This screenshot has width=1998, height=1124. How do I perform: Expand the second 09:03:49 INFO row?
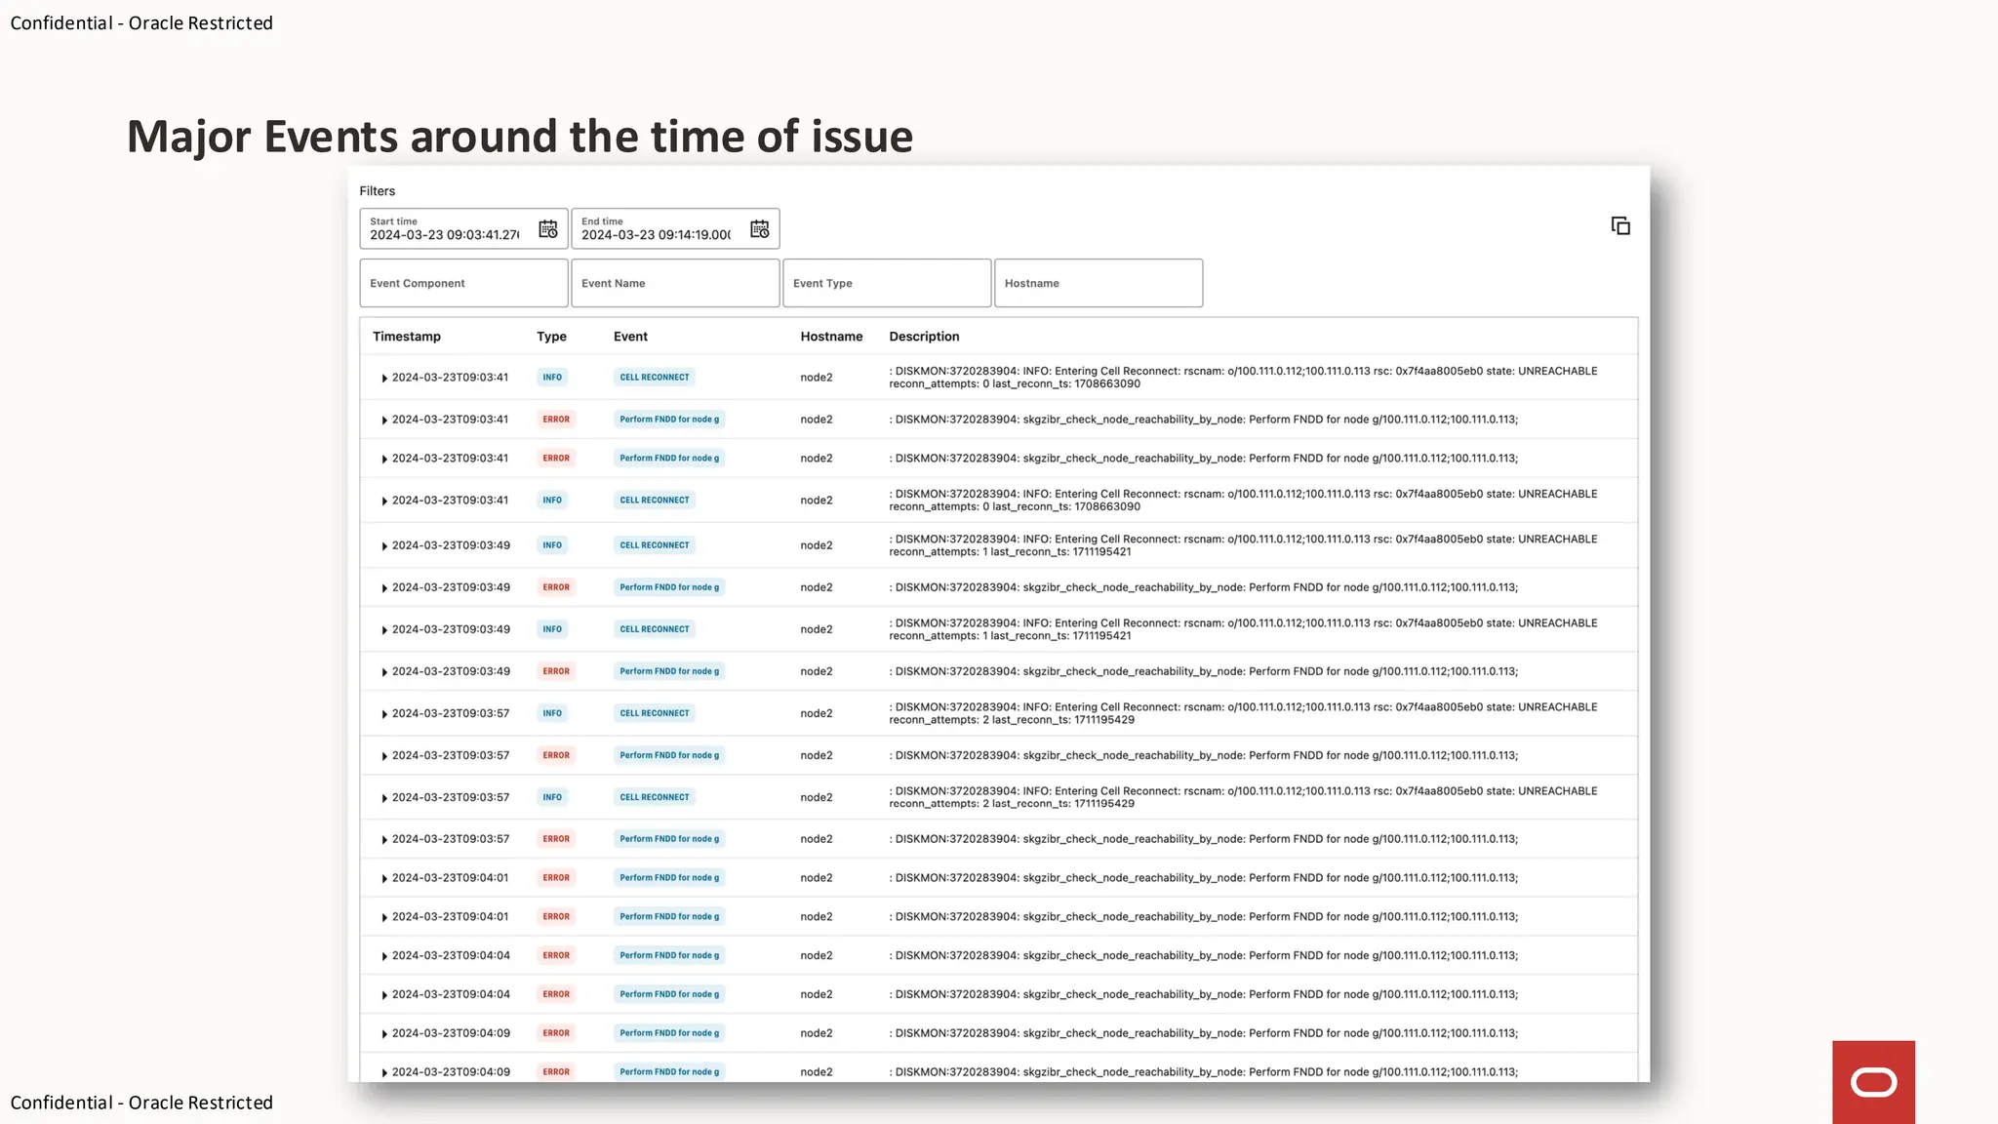[x=384, y=629]
